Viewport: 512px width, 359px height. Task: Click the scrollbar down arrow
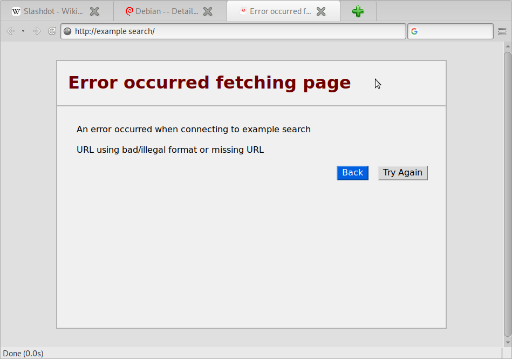point(507,342)
